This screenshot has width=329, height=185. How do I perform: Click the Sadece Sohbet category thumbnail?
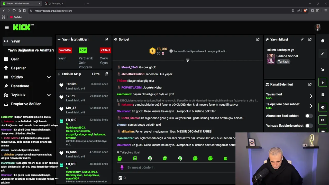click(x=271, y=59)
